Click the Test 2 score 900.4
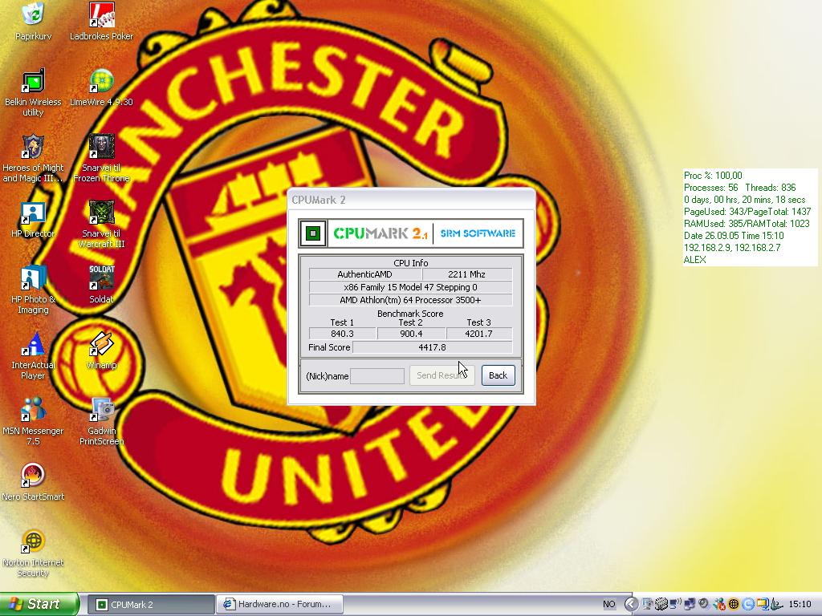Viewport: 822px width, 616px height. [411, 334]
